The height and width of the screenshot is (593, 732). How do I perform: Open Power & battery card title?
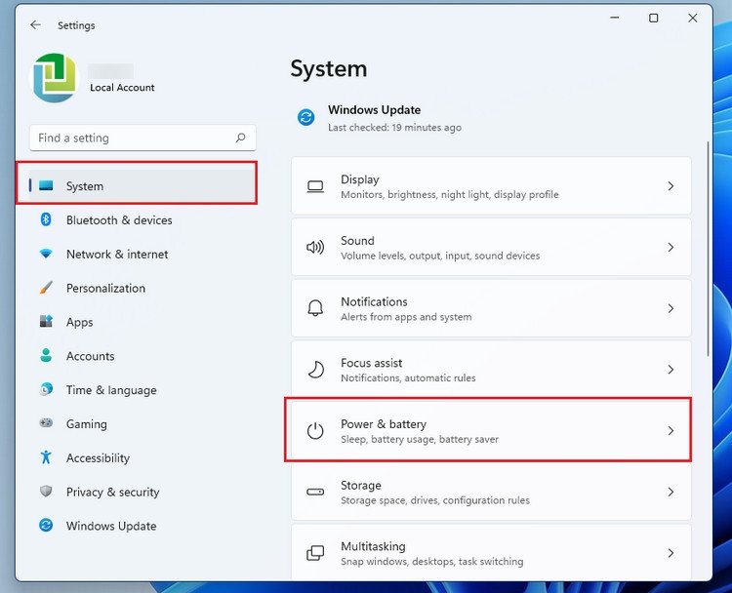tap(384, 424)
